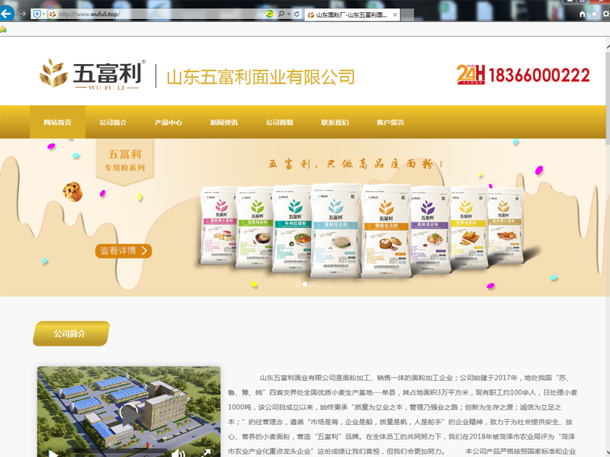Open the 网站首页 navigation item
The width and height of the screenshot is (610, 457).
(58, 123)
